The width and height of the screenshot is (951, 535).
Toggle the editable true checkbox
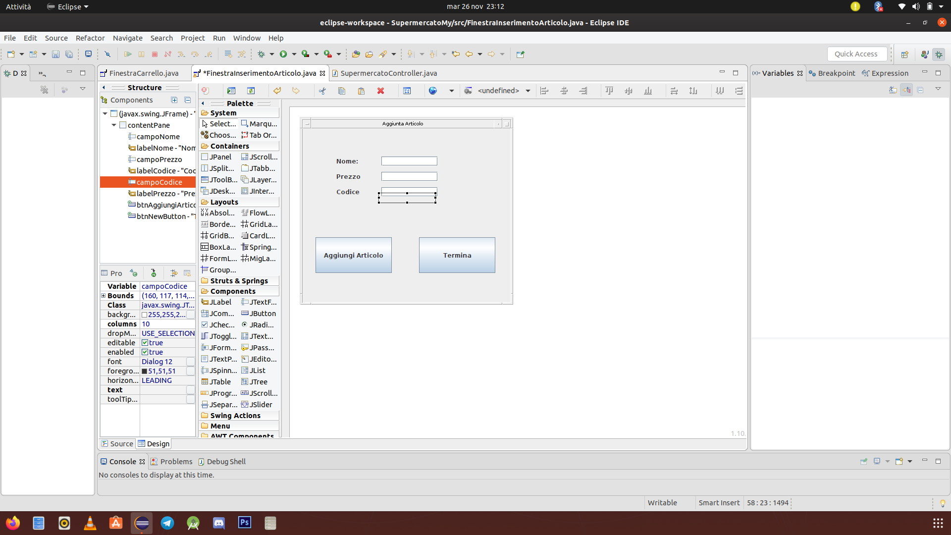click(x=145, y=343)
